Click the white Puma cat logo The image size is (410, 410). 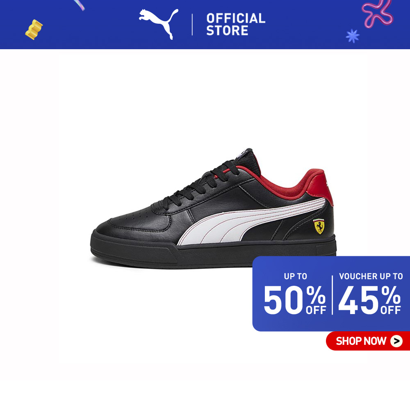[x=159, y=23]
